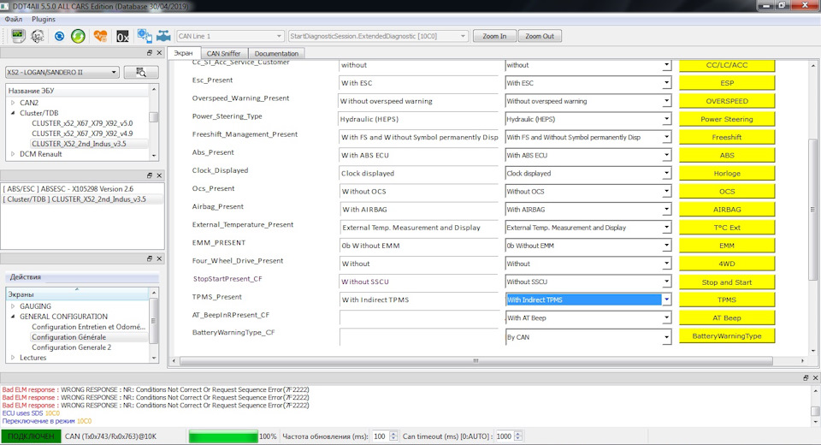Click the yellow TPMS write button

[x=727, y=300]
